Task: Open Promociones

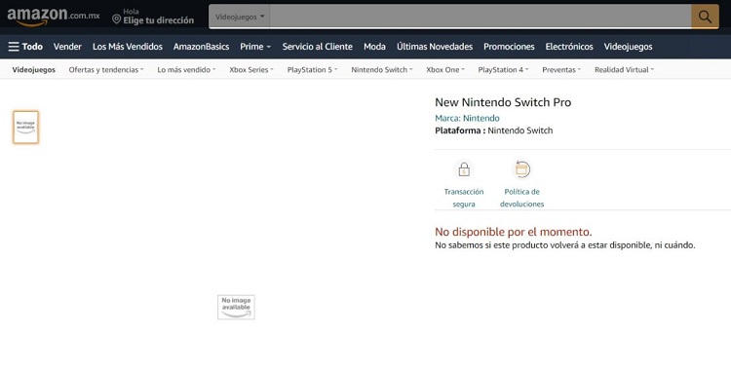Action: (x=509, y=47)
